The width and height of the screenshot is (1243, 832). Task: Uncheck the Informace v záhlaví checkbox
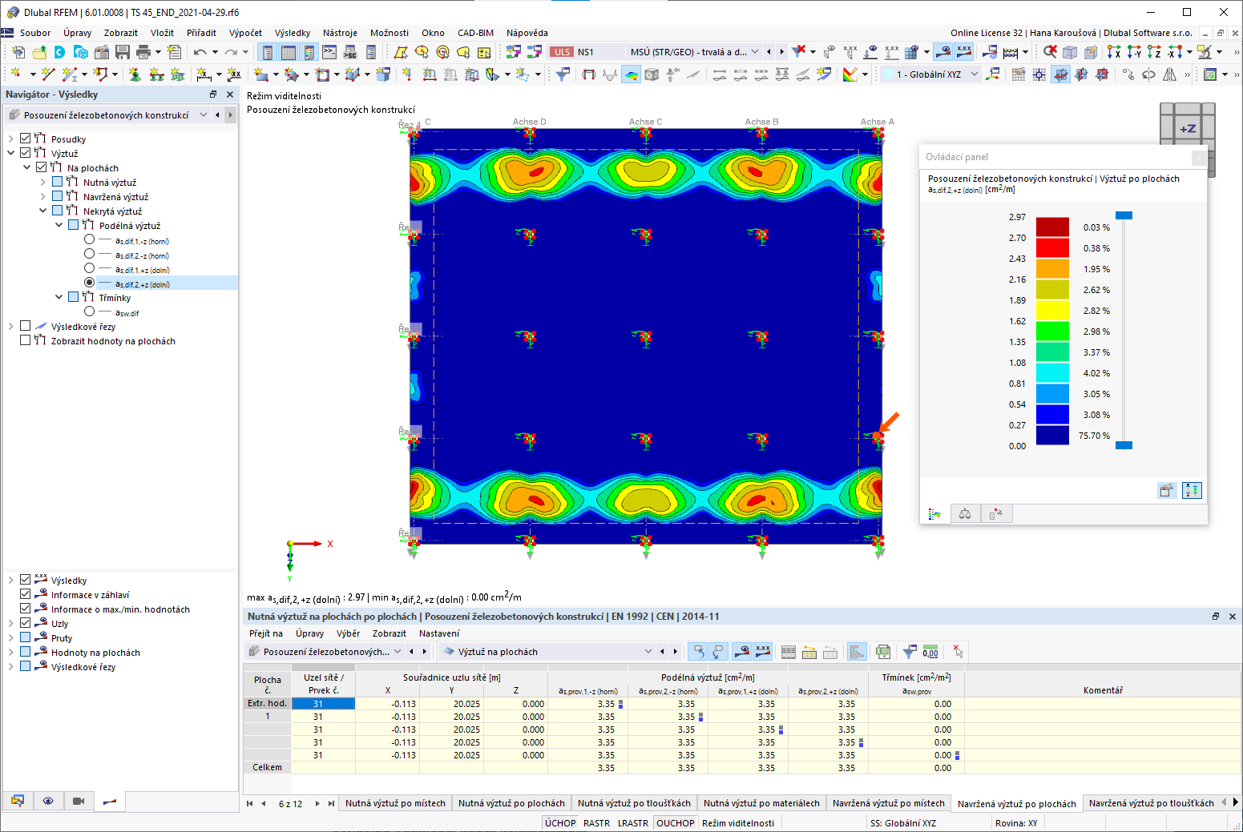pos(26,594)
